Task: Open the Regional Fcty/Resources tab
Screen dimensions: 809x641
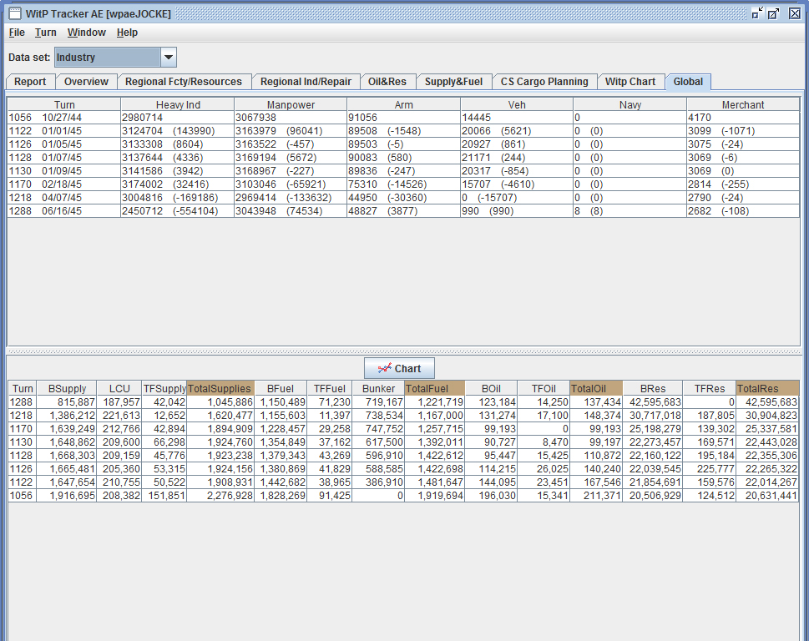Action: tap(184, 82)
